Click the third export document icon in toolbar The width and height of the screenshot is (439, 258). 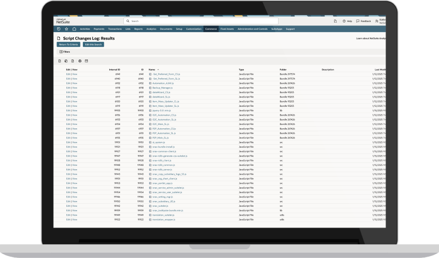click(x=73, y=61)
